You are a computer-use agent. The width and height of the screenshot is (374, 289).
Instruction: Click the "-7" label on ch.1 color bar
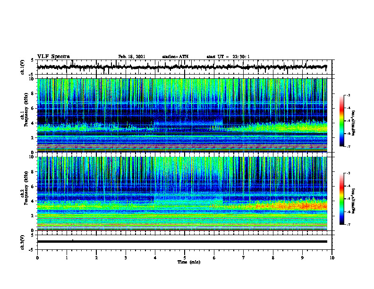[348, 146]
